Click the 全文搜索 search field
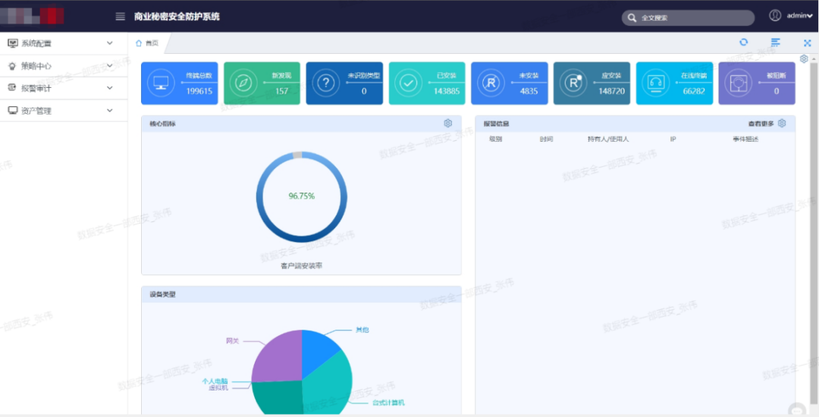The height and width of the screenshot is (417, 819). pyautogui.click(x=688, y=17)
